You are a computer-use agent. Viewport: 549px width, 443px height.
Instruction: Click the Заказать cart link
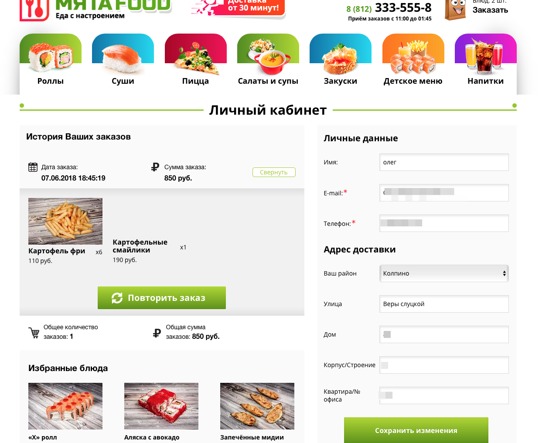click(490, 10)
